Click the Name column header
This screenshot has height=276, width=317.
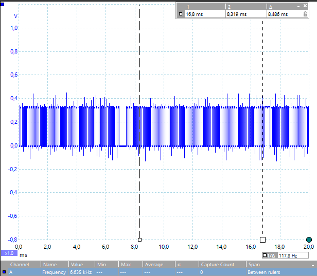tap(49, 265)
